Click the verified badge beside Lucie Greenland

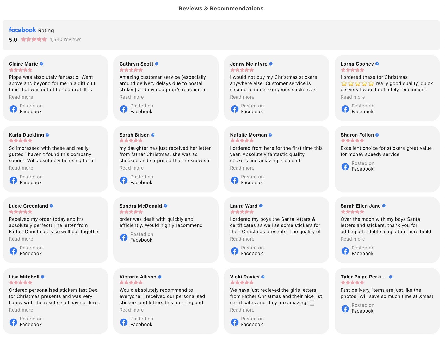point(51,206)
